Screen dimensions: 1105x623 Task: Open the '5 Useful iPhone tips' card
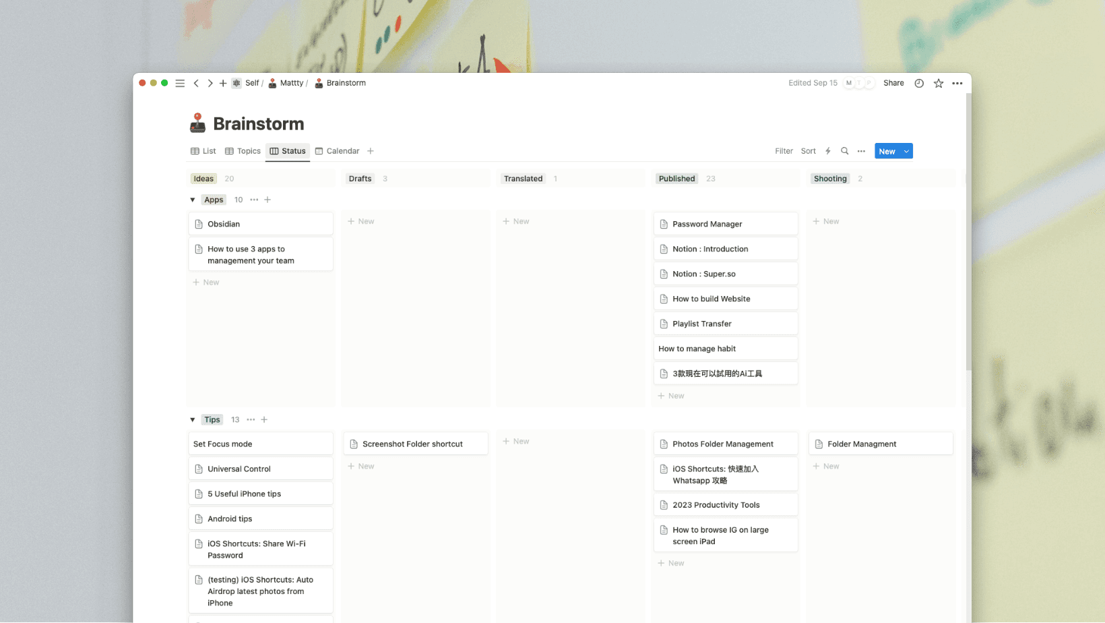pyautogui.click(x=261, y=494)
